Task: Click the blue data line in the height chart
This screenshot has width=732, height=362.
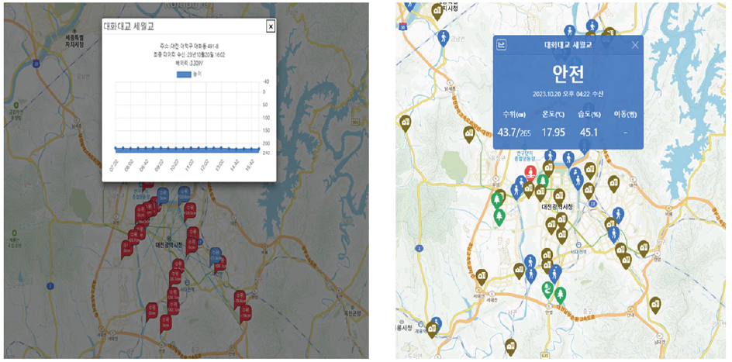Action: [186, 148]
